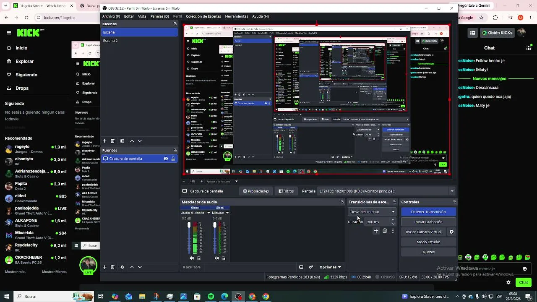Open desktop audio channel options arrow
Viewport: 537px width, 302px height.
209,213
